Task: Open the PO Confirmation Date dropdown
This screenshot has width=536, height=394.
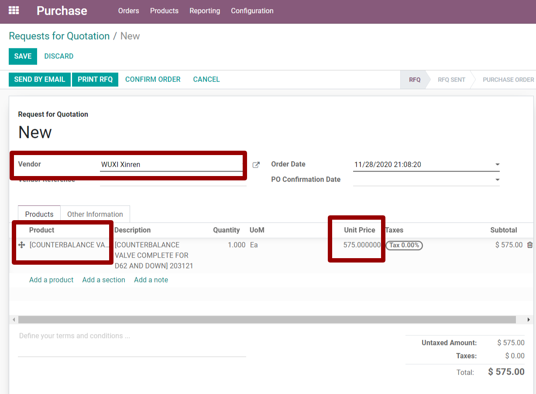Action: [497, 179]
